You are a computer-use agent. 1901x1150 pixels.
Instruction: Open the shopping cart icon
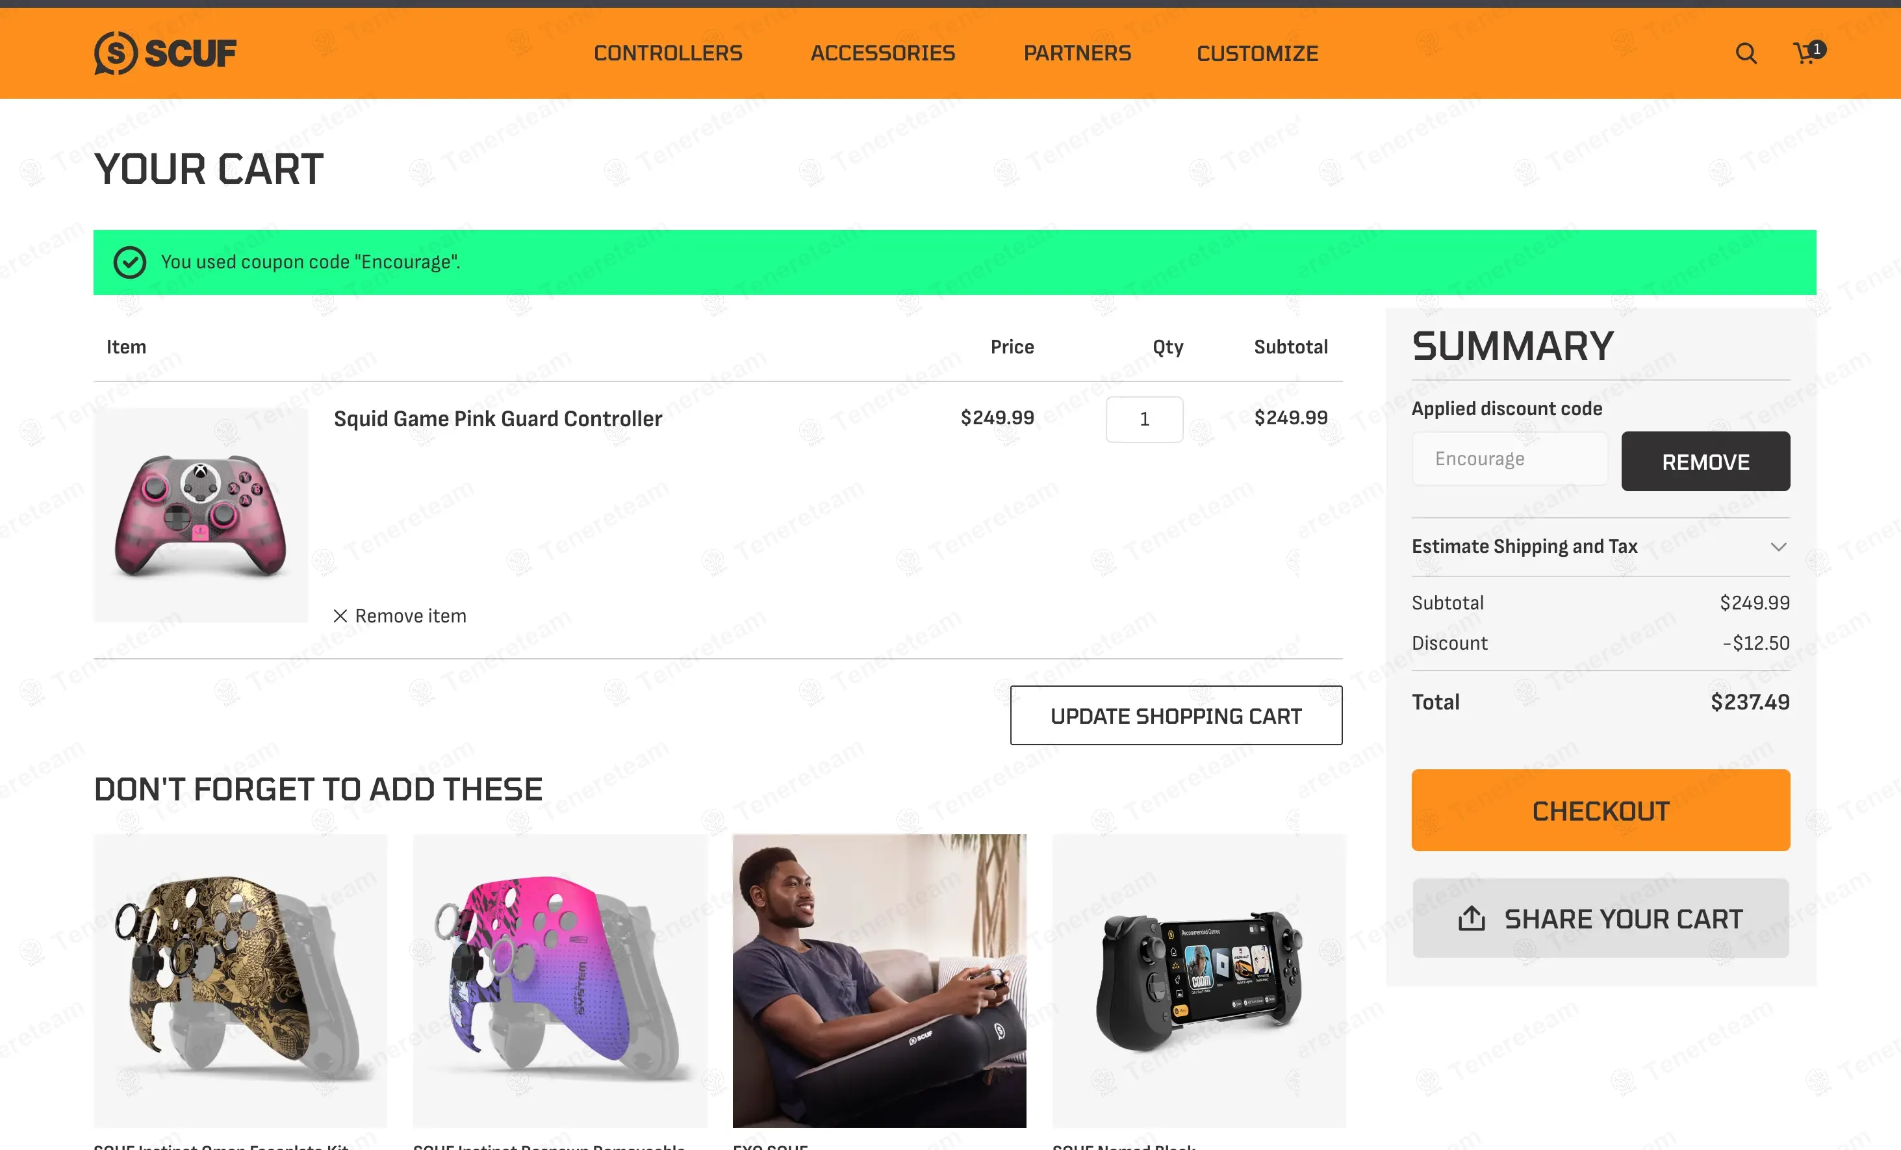[x=1806, y=53]
